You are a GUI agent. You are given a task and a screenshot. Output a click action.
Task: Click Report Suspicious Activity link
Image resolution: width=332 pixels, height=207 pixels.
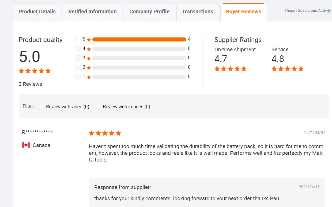point(308,10)
